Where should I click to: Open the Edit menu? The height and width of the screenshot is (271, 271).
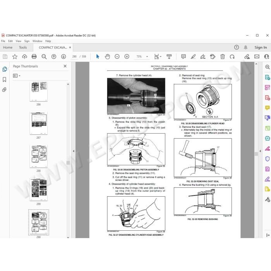pos(10,41)
